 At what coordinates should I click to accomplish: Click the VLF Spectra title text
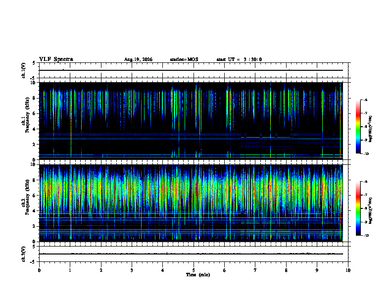56,59
